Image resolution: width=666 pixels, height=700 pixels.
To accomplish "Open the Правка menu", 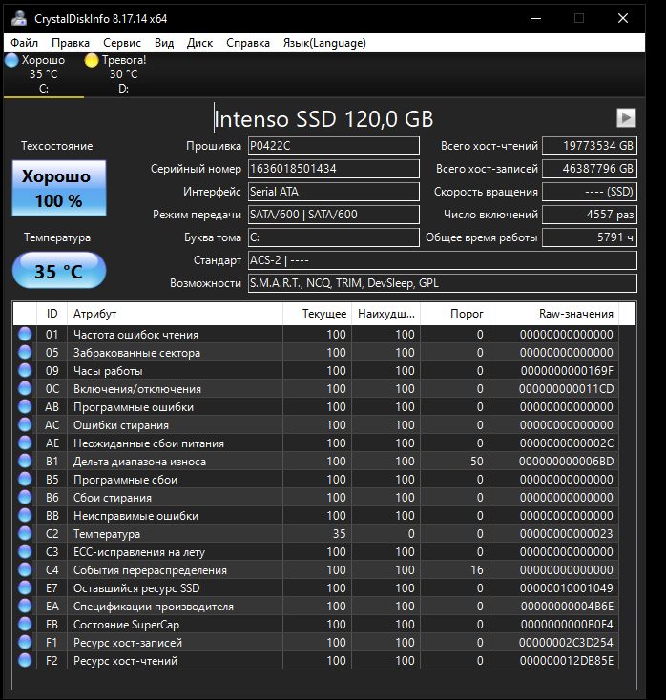I will [x=71, y=43].
